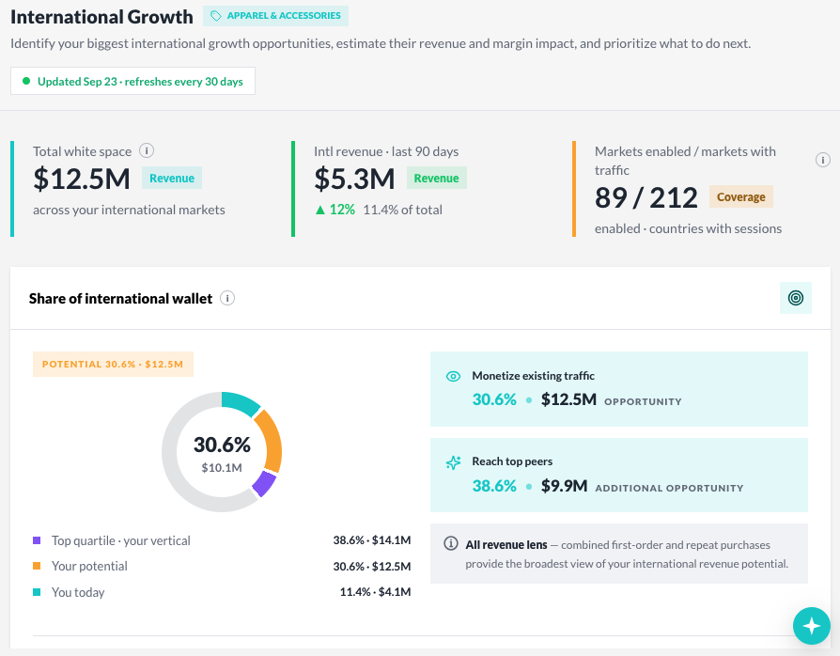The image size is (840, 656).
Task: Click the '11.4% · $4.1M' legend value
Action: [x=375, y=592]
